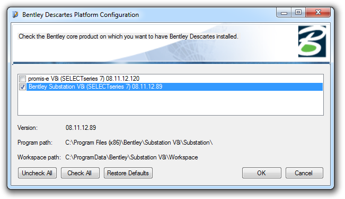Click Restore Defaults
This screenshot has width=345, height=199.
click(128, 173)
